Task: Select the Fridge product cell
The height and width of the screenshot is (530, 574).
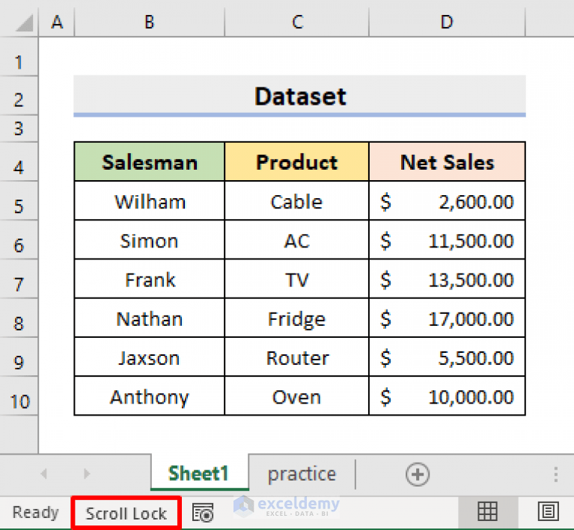Action: click(297, 318)
